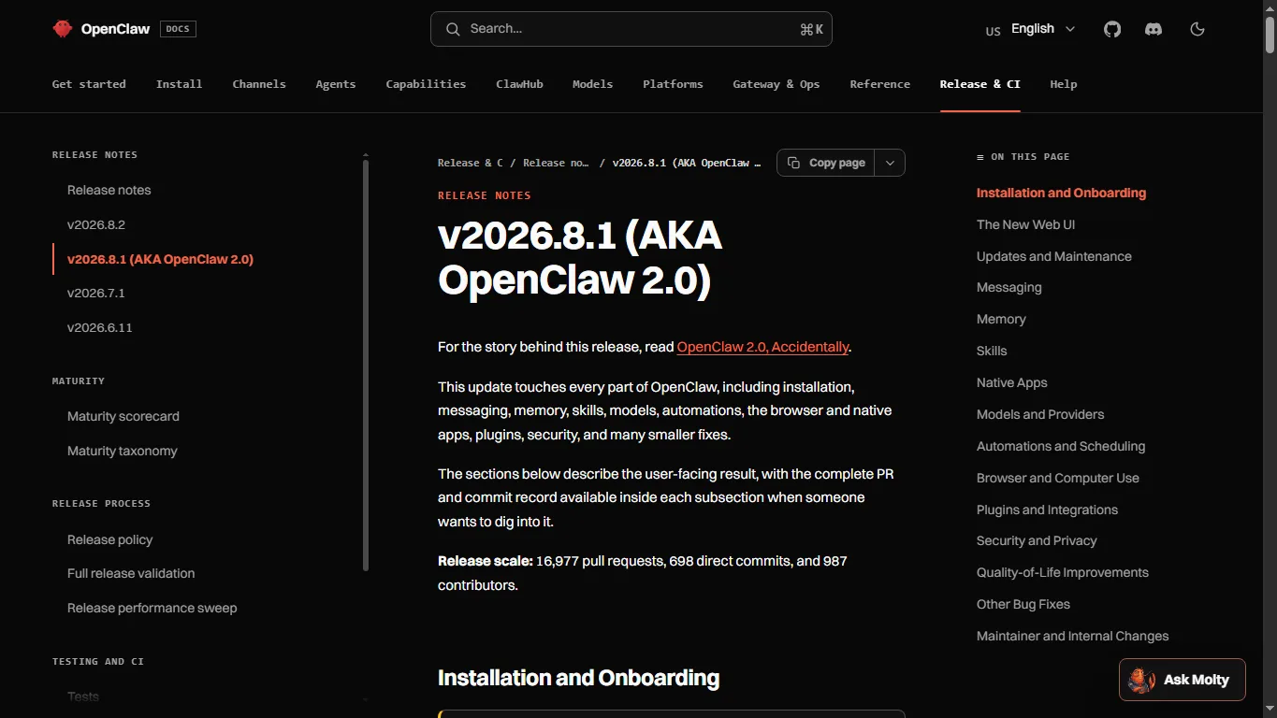This screenshot has height=718, width=1277.
Task: Select v2026.8.1 (AKA OpenClaw 2.0) sidebar entry
Action: click(161, 259)
